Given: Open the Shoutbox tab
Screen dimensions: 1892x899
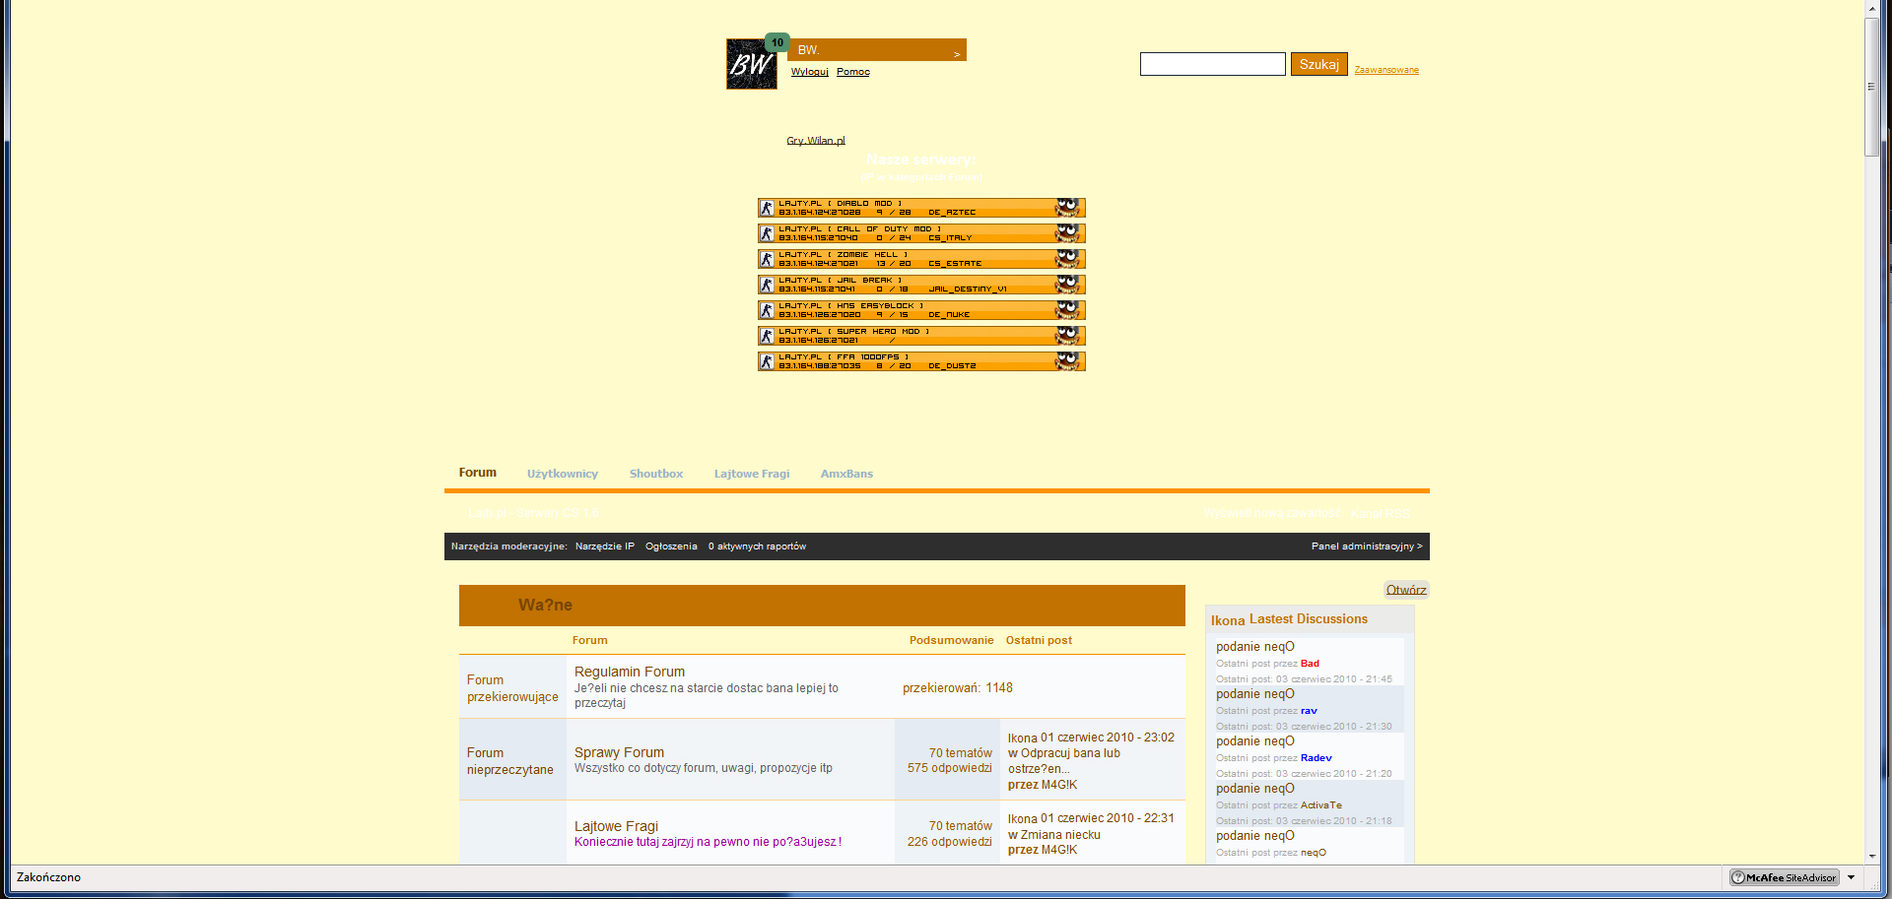Looking at the screenshot, I should tap(655, 474).
